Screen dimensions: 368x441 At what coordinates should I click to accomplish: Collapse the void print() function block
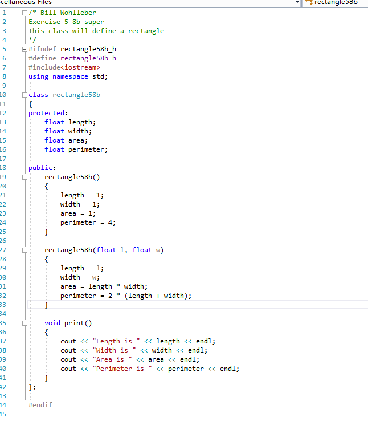click(24, 323)
